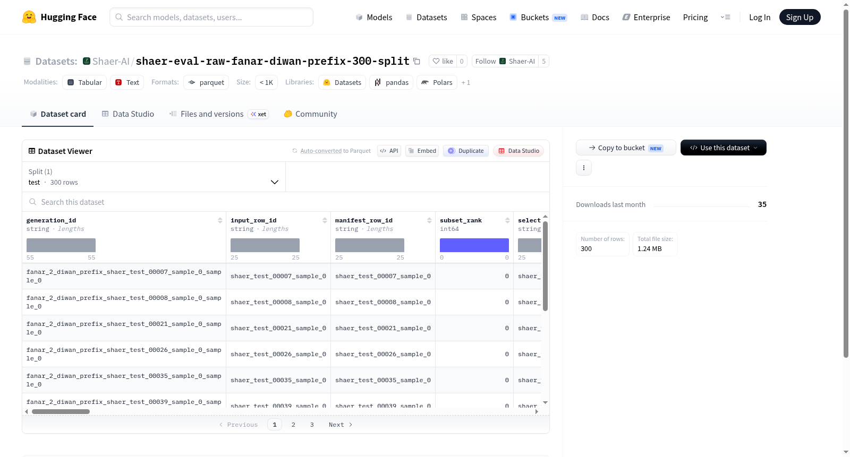The image size is (850, 457).
Task: Click the Datasets library tag
Action: coord(342,82)
